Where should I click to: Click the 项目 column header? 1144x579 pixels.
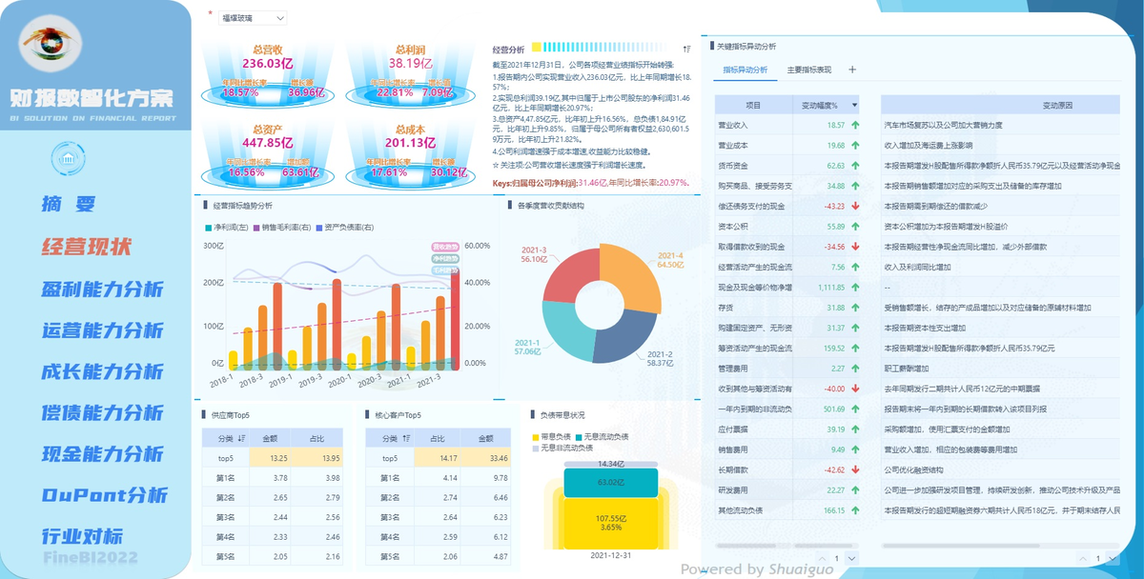pyautogui.click(x=753, y=105)
